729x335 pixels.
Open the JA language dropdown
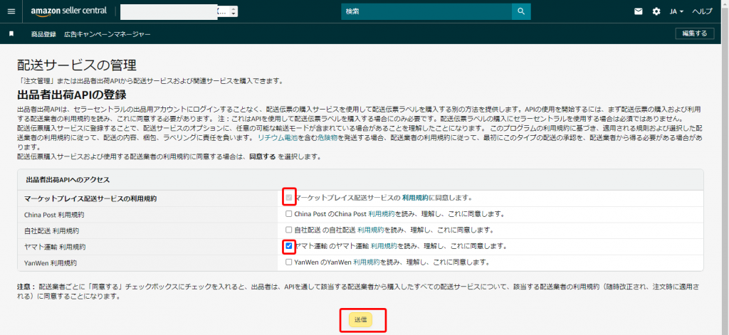(676, 11)
